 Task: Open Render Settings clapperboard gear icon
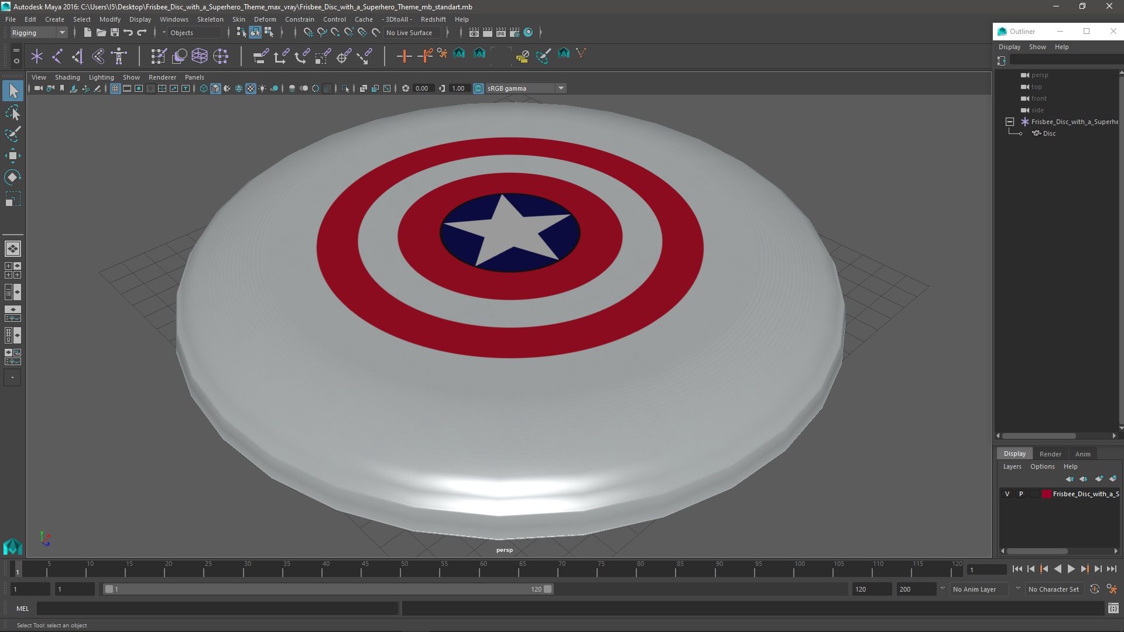[x=515, y=33]
